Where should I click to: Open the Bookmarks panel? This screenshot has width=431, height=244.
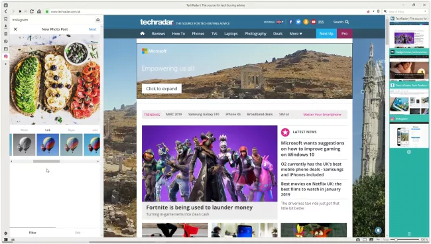pyautogui.click(x=6, y=19)
